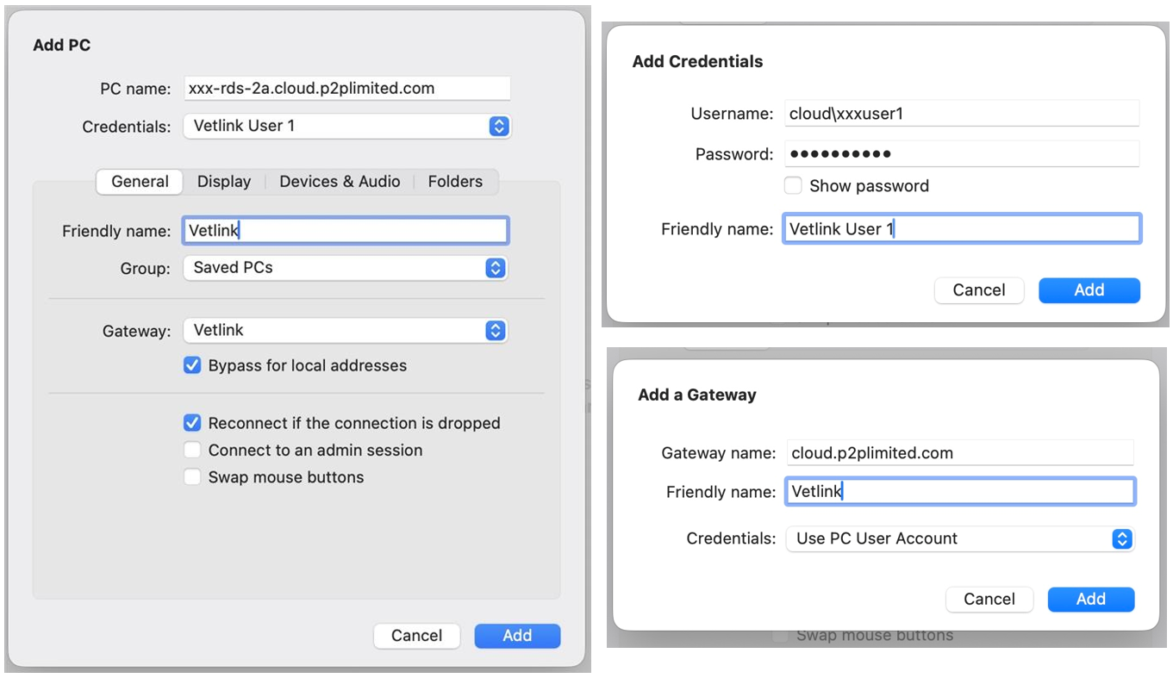The width and height of the screenshot is (1173, 678).
Task: Uncheck Reconnect if the connection is dropped
Action: point(192,423)
